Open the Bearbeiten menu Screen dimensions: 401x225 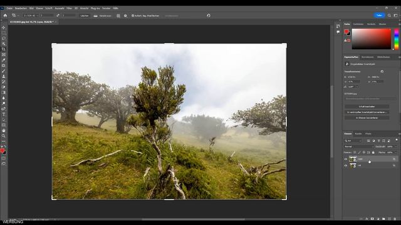point(21,8)
